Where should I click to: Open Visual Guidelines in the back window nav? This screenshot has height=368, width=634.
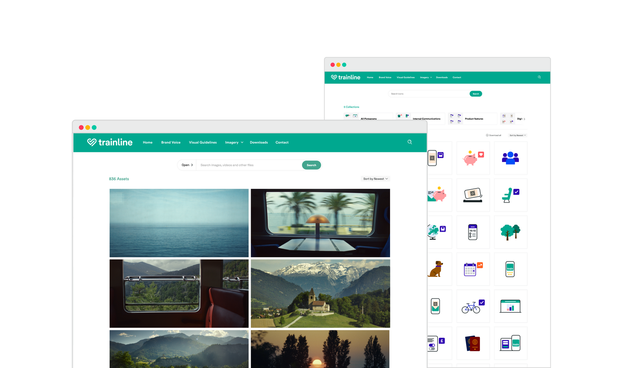406,77
